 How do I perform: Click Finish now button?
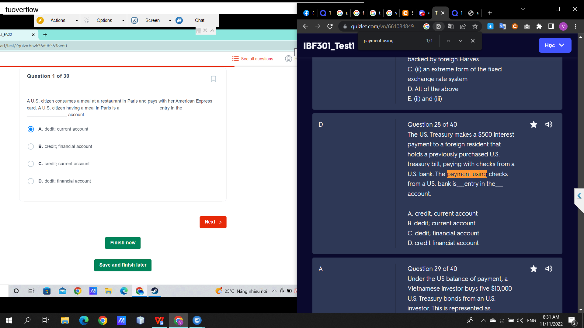tap(123, 243)
